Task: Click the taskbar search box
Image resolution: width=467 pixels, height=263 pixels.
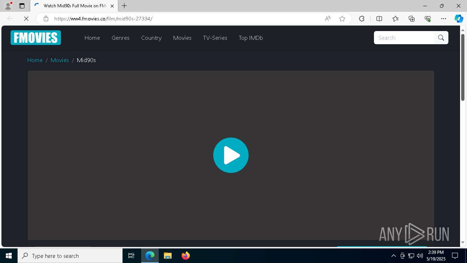Action: click(70, 256)
